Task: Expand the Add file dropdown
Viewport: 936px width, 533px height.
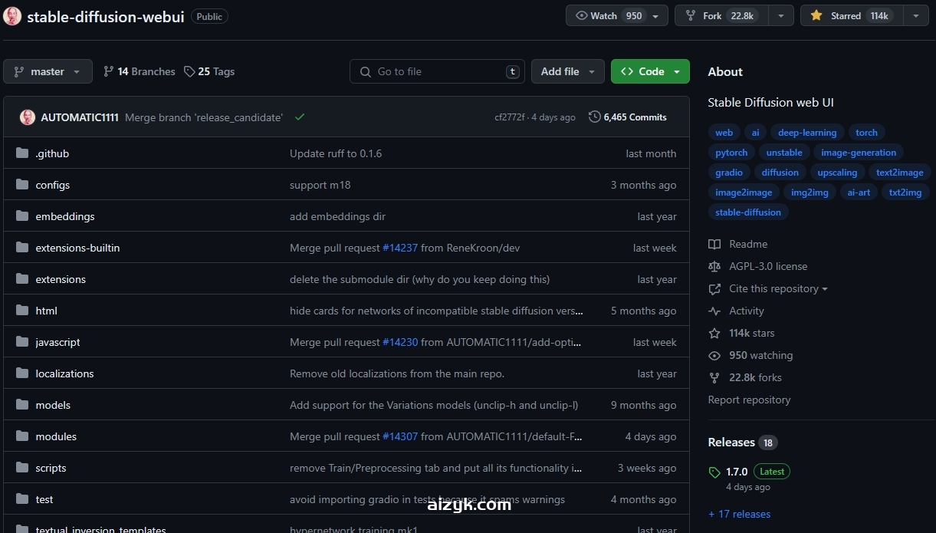Action: click(567, 71)
